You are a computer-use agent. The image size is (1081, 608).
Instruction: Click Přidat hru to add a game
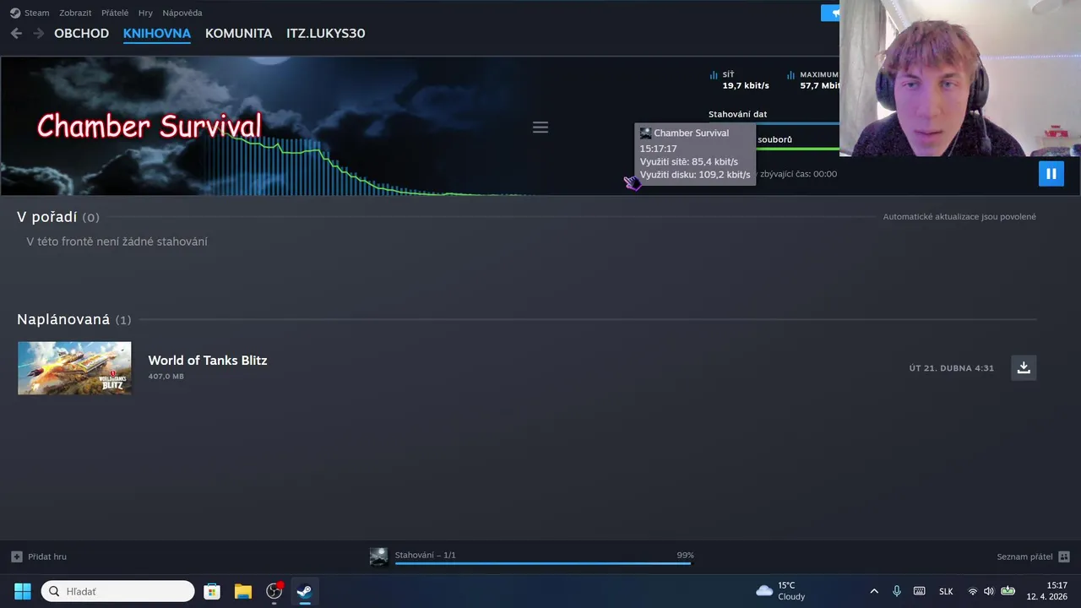(x=39, y=556)
